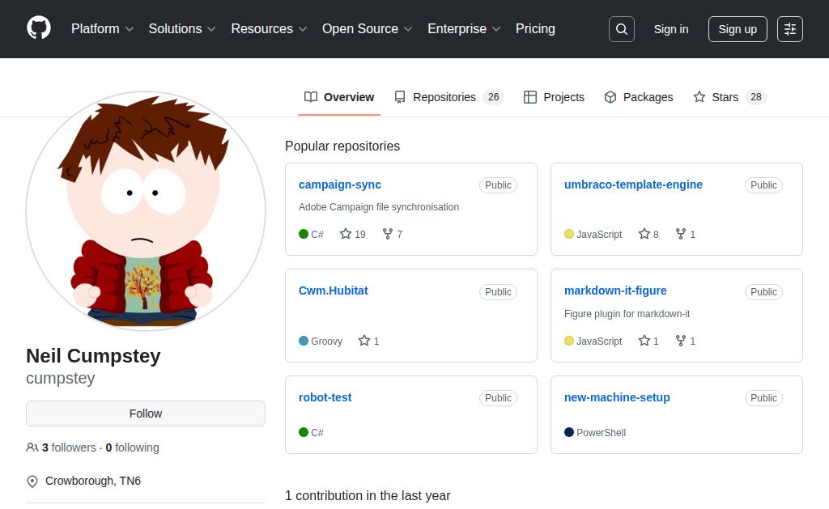Switch to the Repositories tab

(449, 97)
